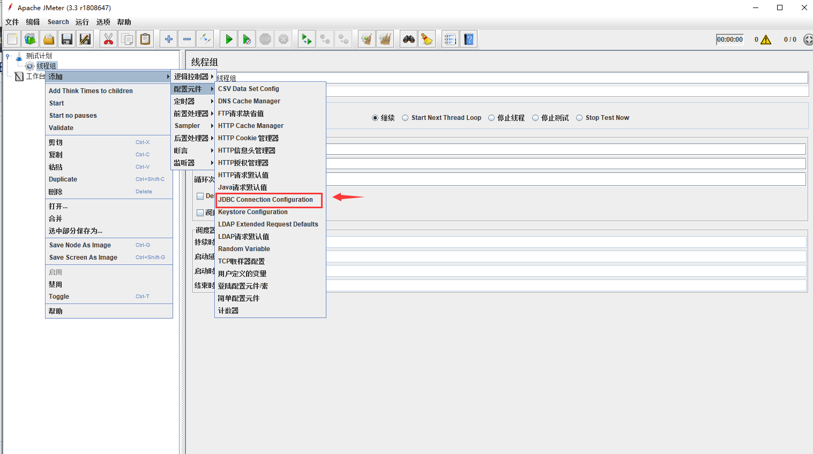813x454 pixels.
Task: Collapse the 测试计划 tree node
Action: [x=8, y=56]
